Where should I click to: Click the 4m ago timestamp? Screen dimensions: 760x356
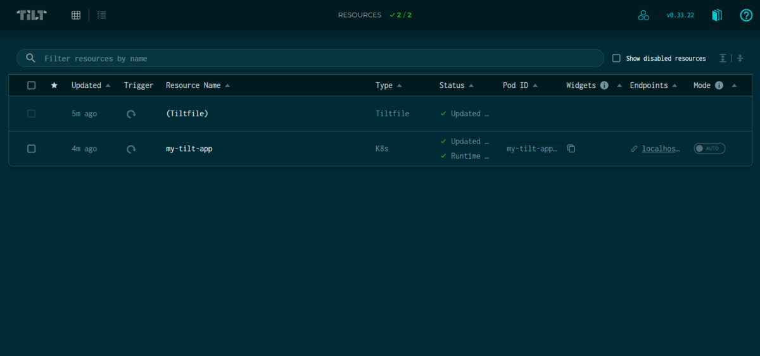[84, 149]
